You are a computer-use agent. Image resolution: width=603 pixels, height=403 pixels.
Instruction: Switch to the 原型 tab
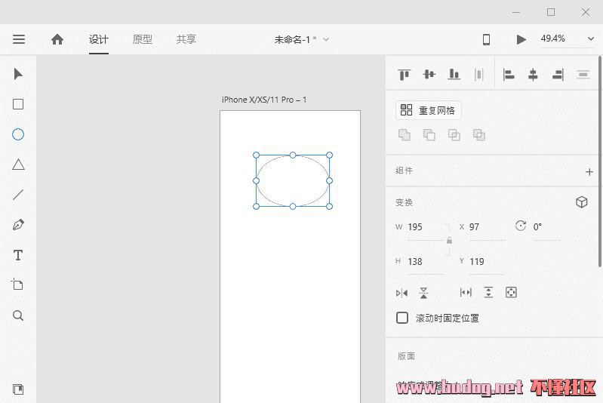142,39
